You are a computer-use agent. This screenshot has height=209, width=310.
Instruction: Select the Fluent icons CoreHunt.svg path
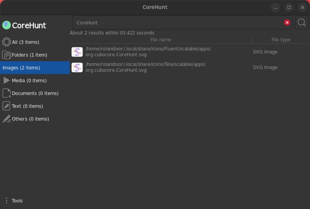pyautogui.click(x=148, y=52)
